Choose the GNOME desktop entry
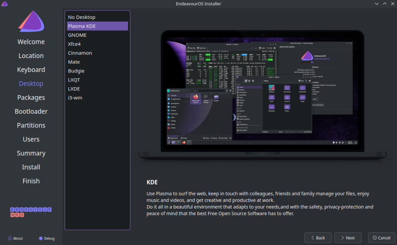This screenshot has height=245, width=397. pyautogui.click(x=97, y=35)
